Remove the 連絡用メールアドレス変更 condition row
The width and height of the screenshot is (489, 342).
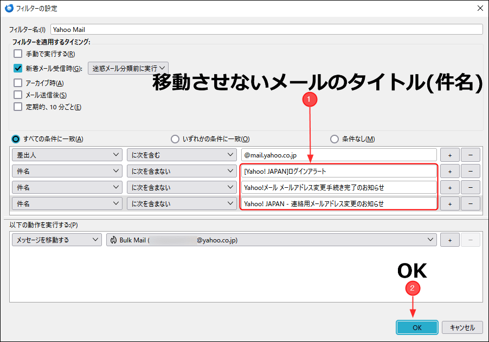click(470, 203)
